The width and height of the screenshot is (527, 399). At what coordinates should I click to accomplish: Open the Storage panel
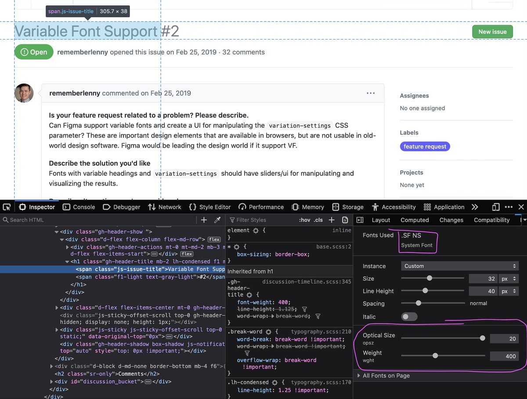coord(348,207)
